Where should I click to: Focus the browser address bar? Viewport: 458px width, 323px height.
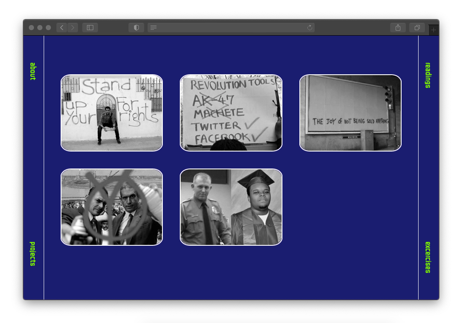pyautogui.click(x=231, y=28)
